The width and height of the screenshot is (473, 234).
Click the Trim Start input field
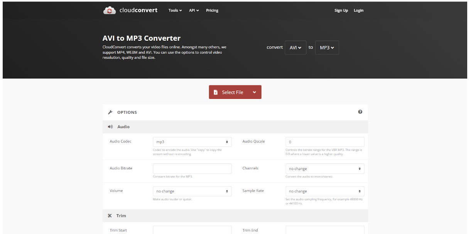[x=192, y=230]
